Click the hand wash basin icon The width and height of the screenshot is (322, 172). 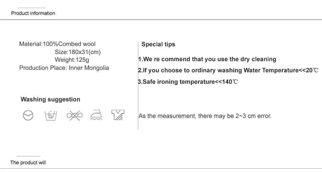point(51,116)
